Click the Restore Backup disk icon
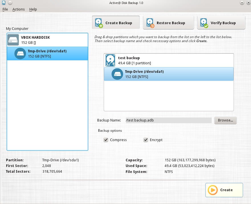Viewport: 251px width, 204px height. (x=150, y=22)
